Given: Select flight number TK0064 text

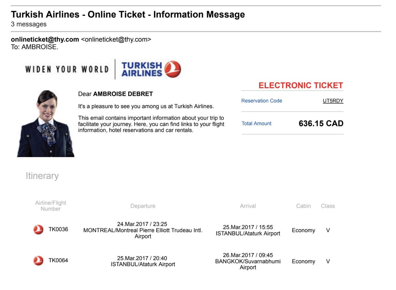Looking at the screenshot, I should (58, 260).
